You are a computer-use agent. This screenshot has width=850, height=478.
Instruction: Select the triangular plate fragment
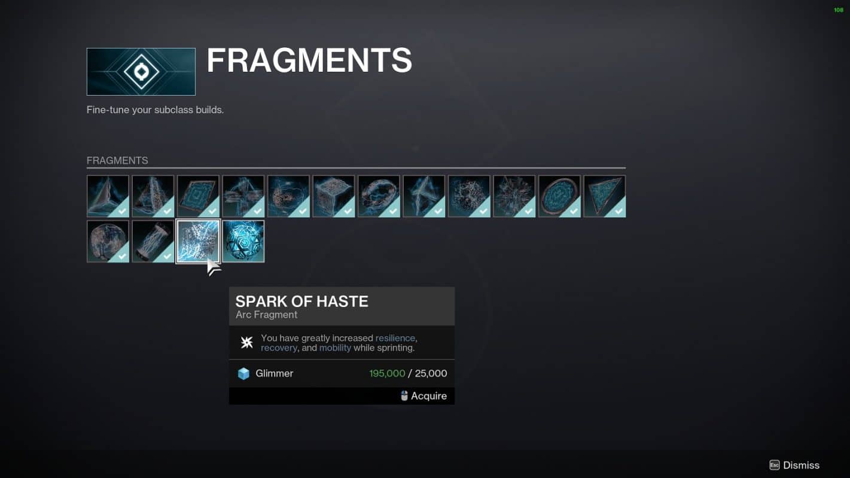click(605, 196)
